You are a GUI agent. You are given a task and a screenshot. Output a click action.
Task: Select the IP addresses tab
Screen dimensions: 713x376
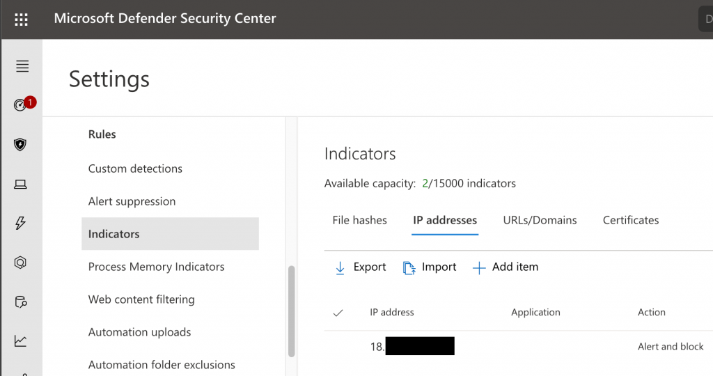[445, 220]
